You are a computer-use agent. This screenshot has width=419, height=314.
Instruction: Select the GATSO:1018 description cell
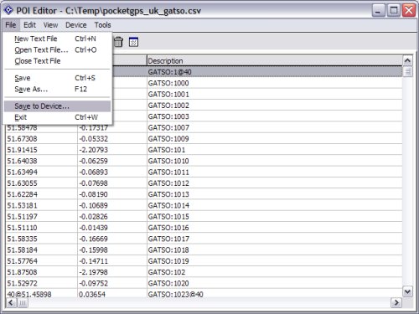[x=275, y=250]
